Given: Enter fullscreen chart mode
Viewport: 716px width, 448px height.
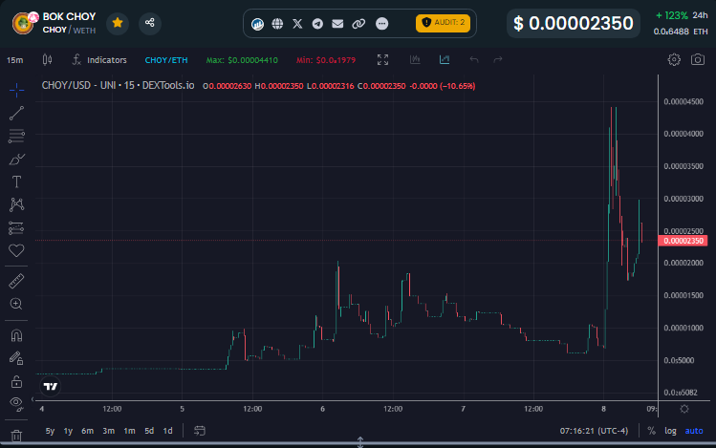Looking at the screenshot, I should tap(382, 60).
